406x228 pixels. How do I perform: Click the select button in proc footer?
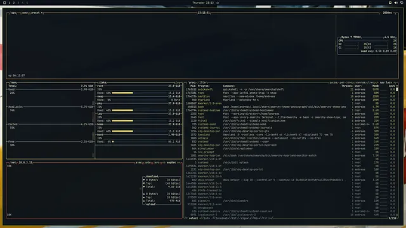pos(193,218)
